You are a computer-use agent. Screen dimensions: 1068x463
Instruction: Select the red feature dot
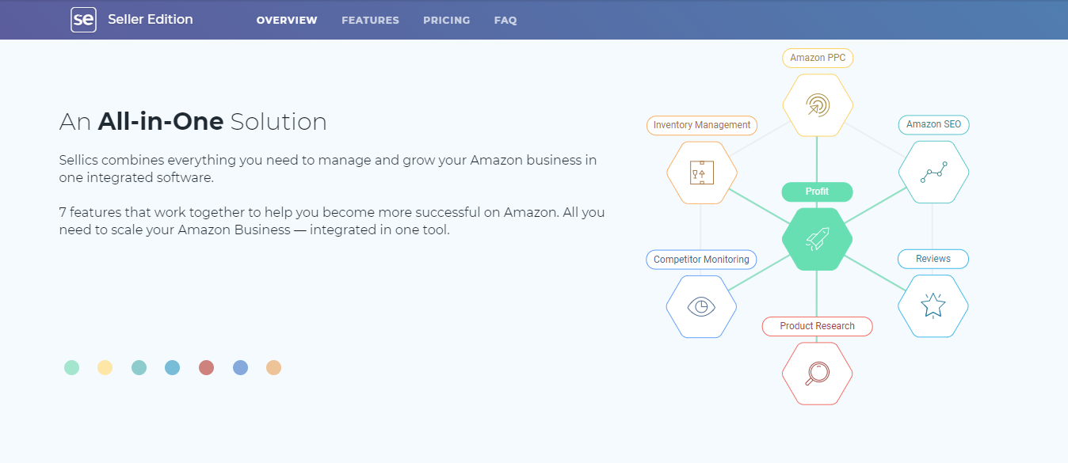[206, 368]
